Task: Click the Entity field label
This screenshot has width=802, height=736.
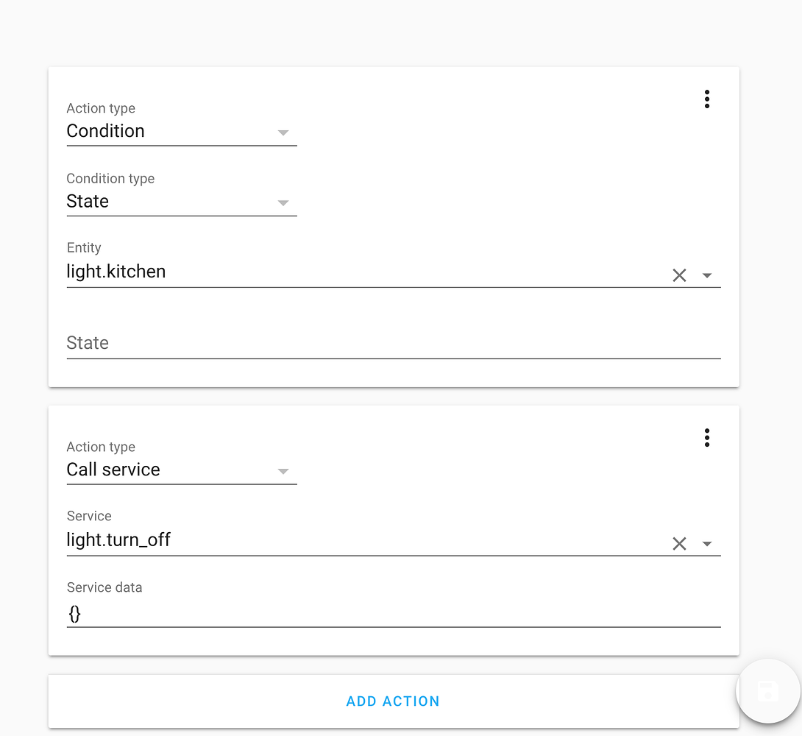Action: pos(84,248)
